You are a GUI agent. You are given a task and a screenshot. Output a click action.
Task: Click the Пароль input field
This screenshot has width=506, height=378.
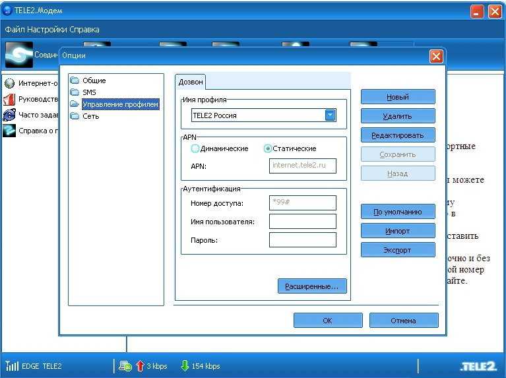(303, 240)
